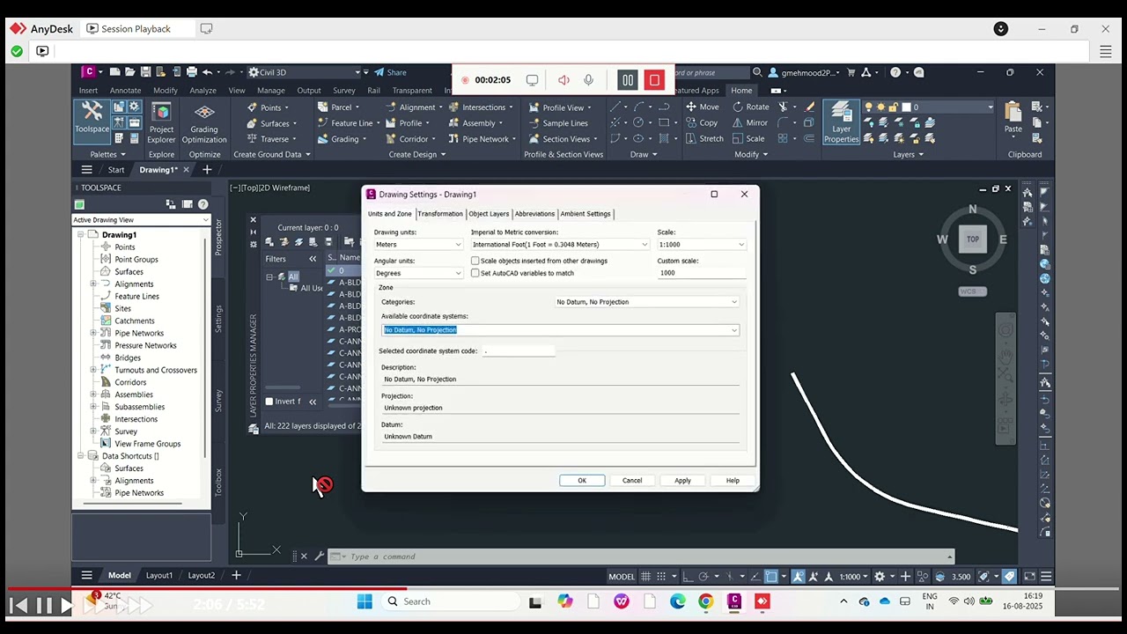Viewport: 1127px width, 634px height.
Task: Mute the recording speaker audio
Action: [563, 80]
